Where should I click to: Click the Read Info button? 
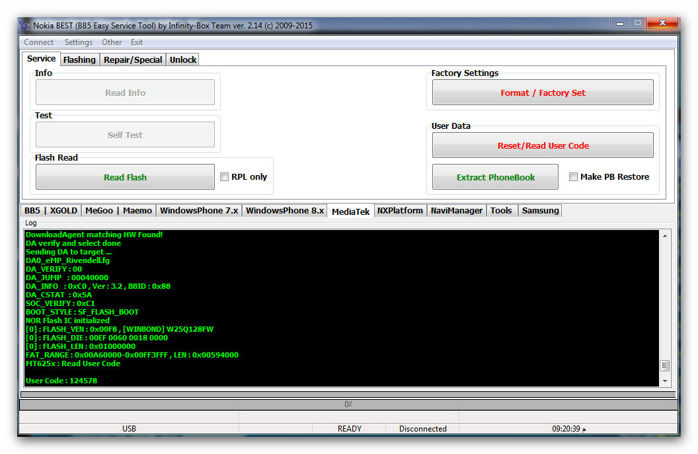click(x=125, y=93)
